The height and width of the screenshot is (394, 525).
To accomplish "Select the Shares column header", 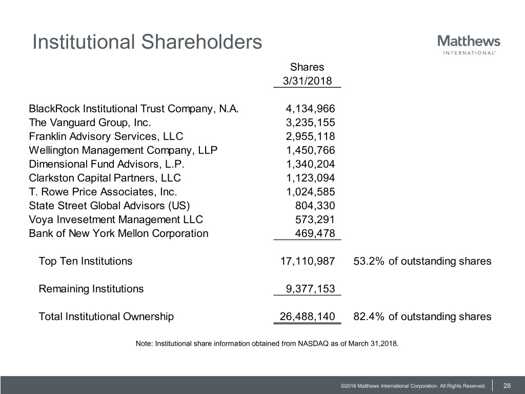I will (307, 67).
